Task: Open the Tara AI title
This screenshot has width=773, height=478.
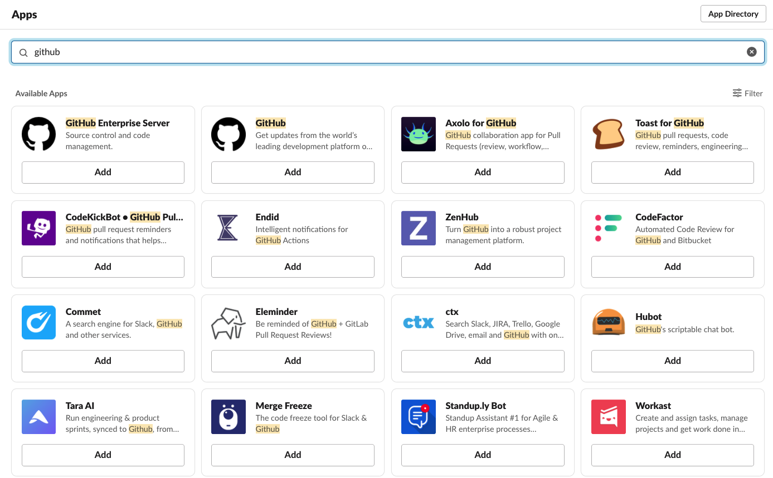Action: (x=80, y=406)
